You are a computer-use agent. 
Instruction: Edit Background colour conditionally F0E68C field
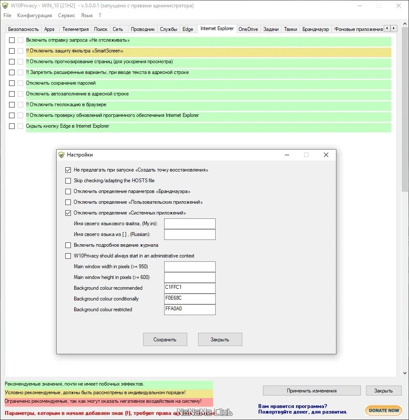click(190, 299)
